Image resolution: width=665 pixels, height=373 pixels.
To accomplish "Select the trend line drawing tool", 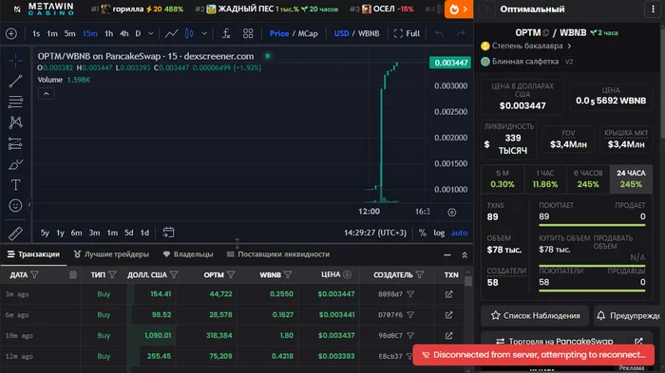I will (16, 81).
